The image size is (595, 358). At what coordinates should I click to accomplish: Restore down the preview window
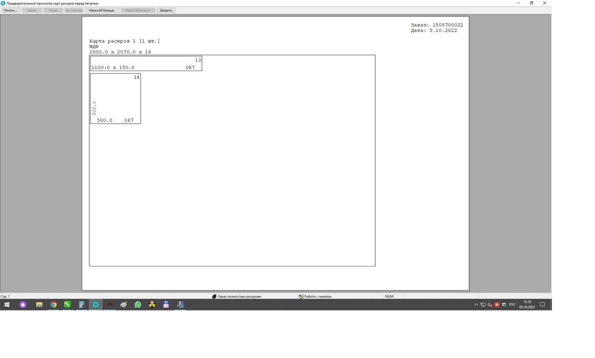(x=532, y=3)
